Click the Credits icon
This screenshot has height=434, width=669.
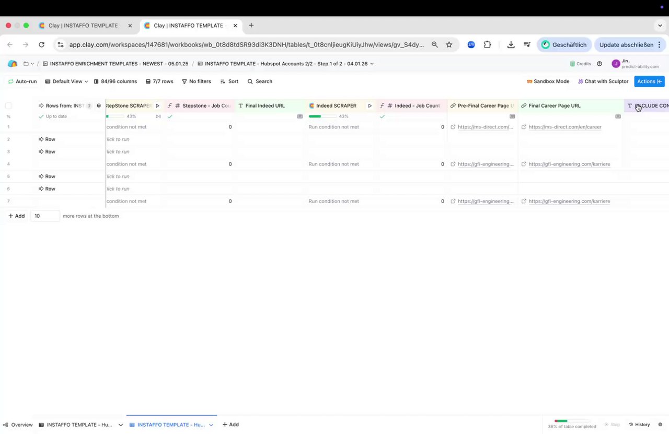pyautogui.click(x=572, y=64)
